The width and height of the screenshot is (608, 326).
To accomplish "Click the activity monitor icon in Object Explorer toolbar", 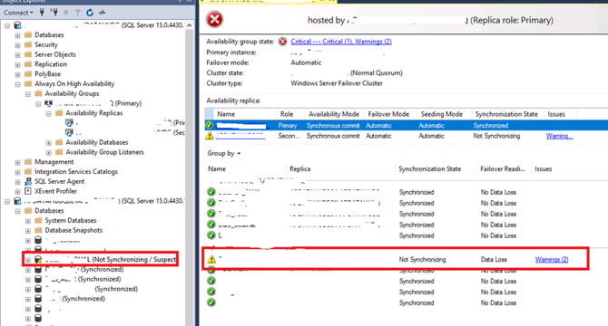I will (x=102, y=13).
